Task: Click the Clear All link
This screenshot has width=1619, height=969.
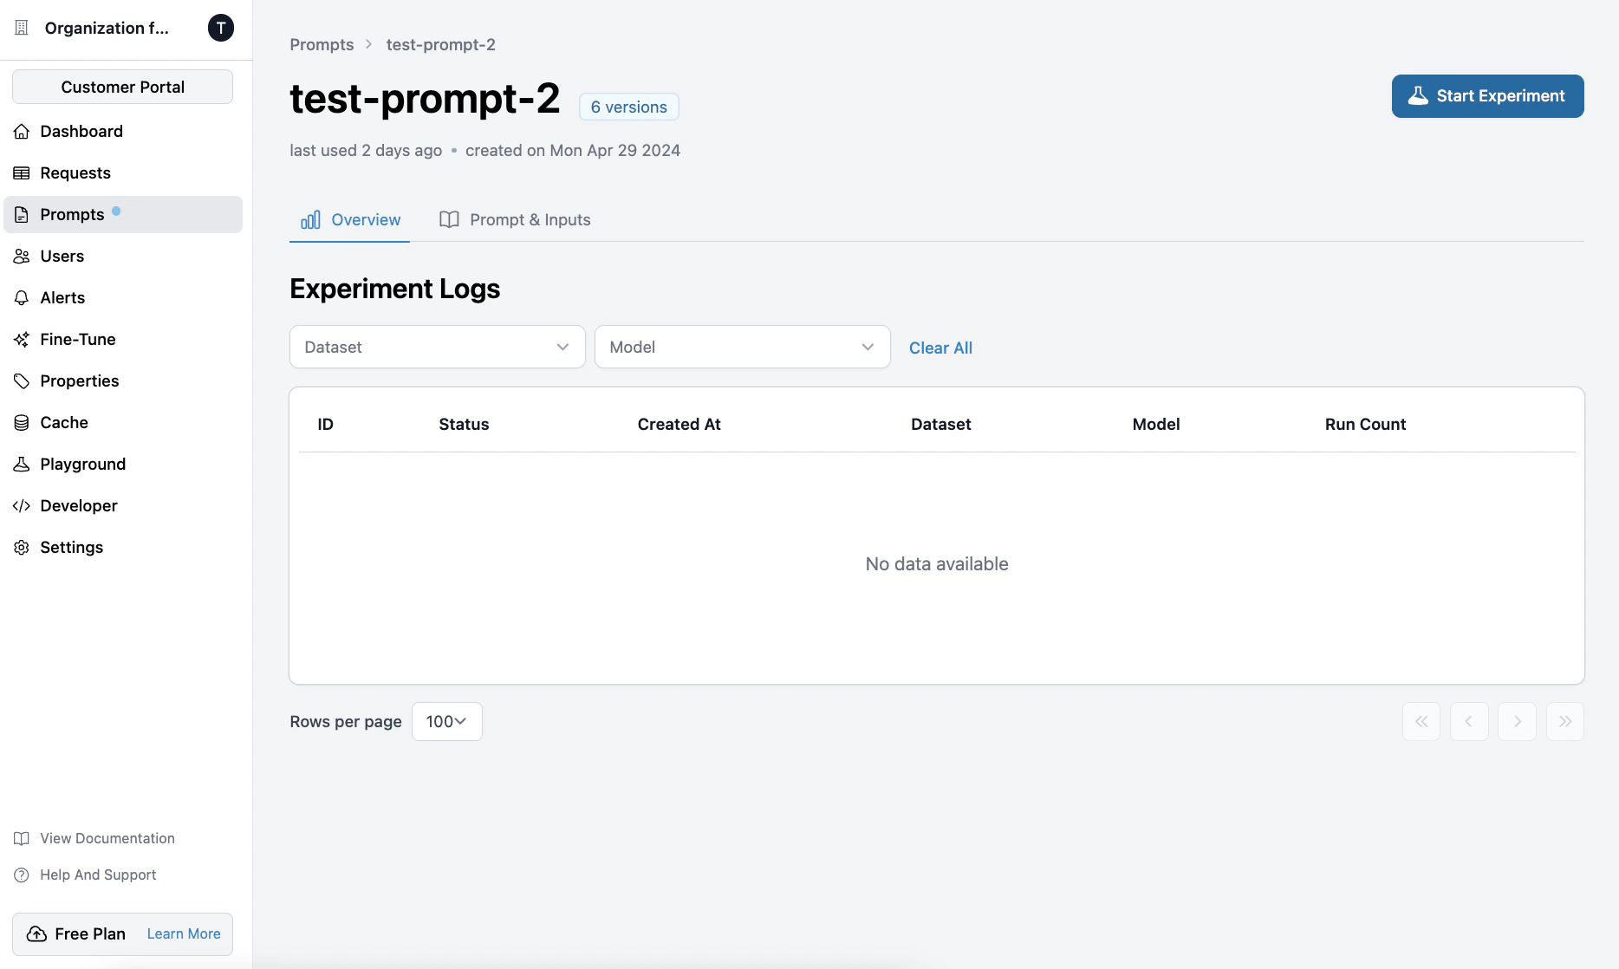Action: pos(940,348)
